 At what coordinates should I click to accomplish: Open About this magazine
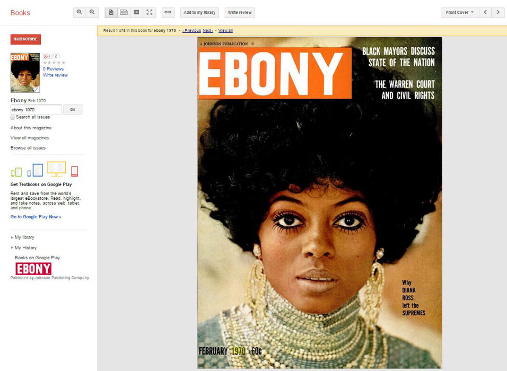31,128
